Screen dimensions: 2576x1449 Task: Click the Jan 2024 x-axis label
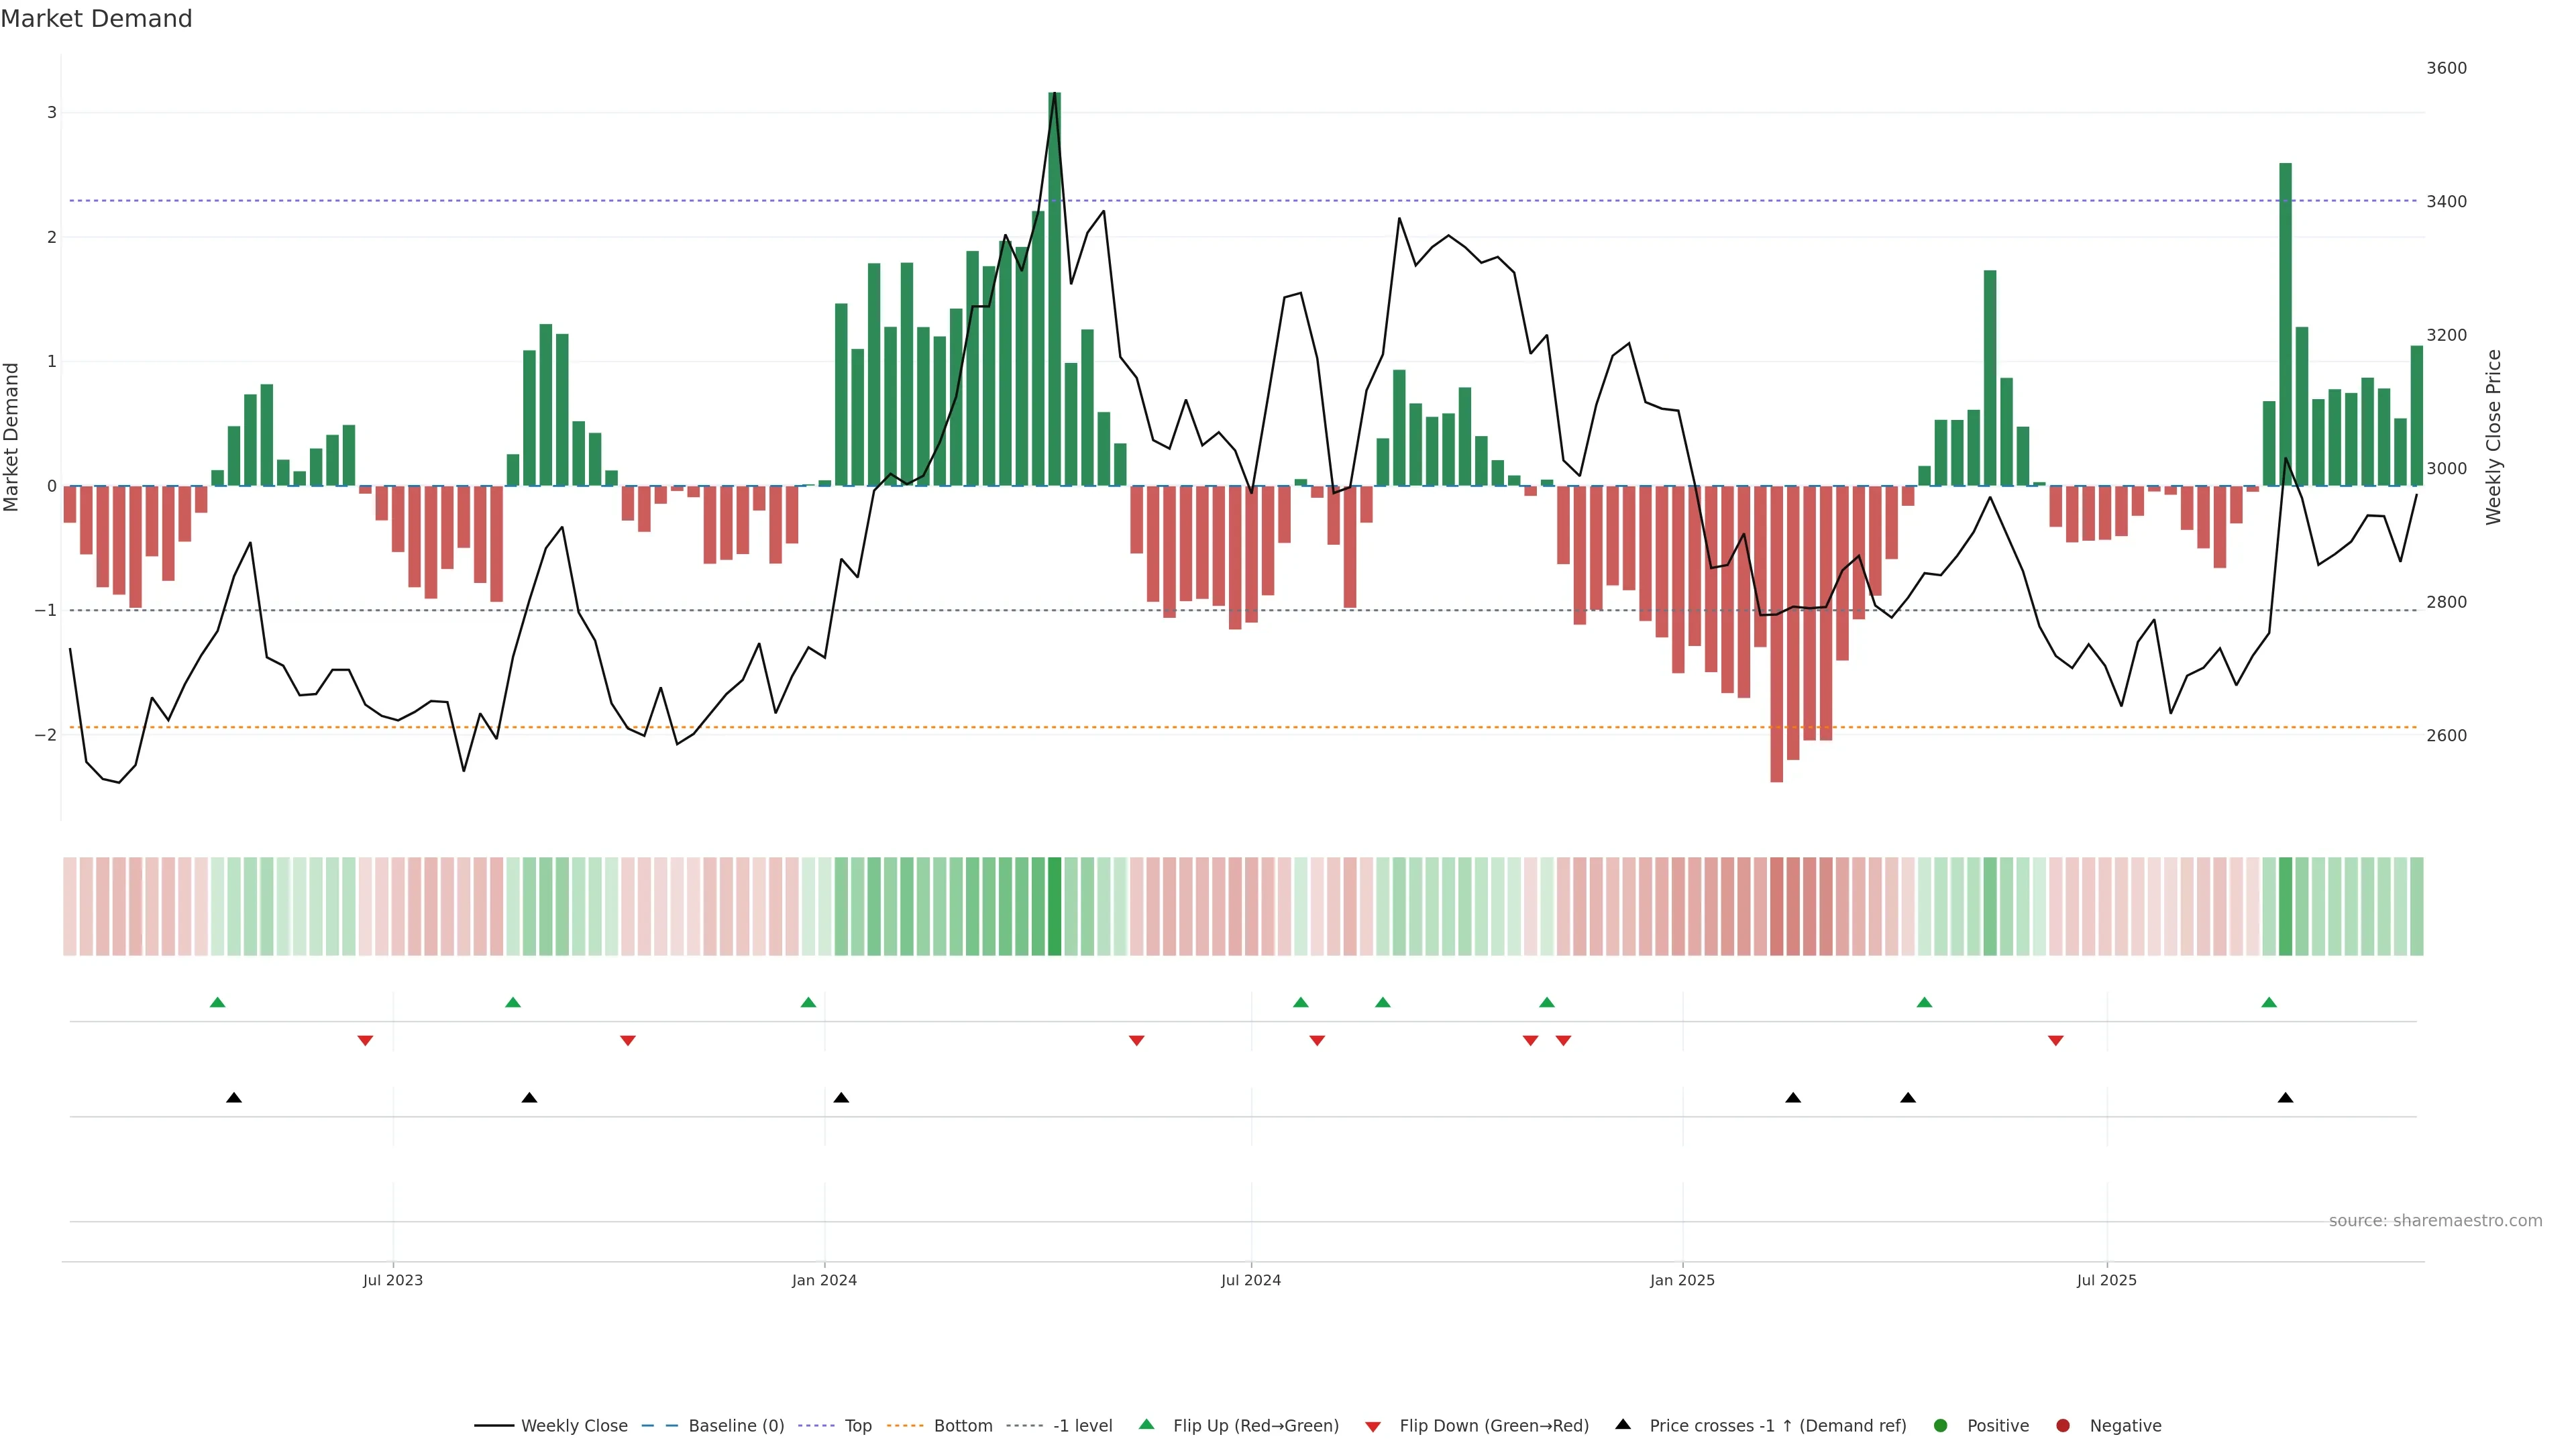pos(824,1280)
